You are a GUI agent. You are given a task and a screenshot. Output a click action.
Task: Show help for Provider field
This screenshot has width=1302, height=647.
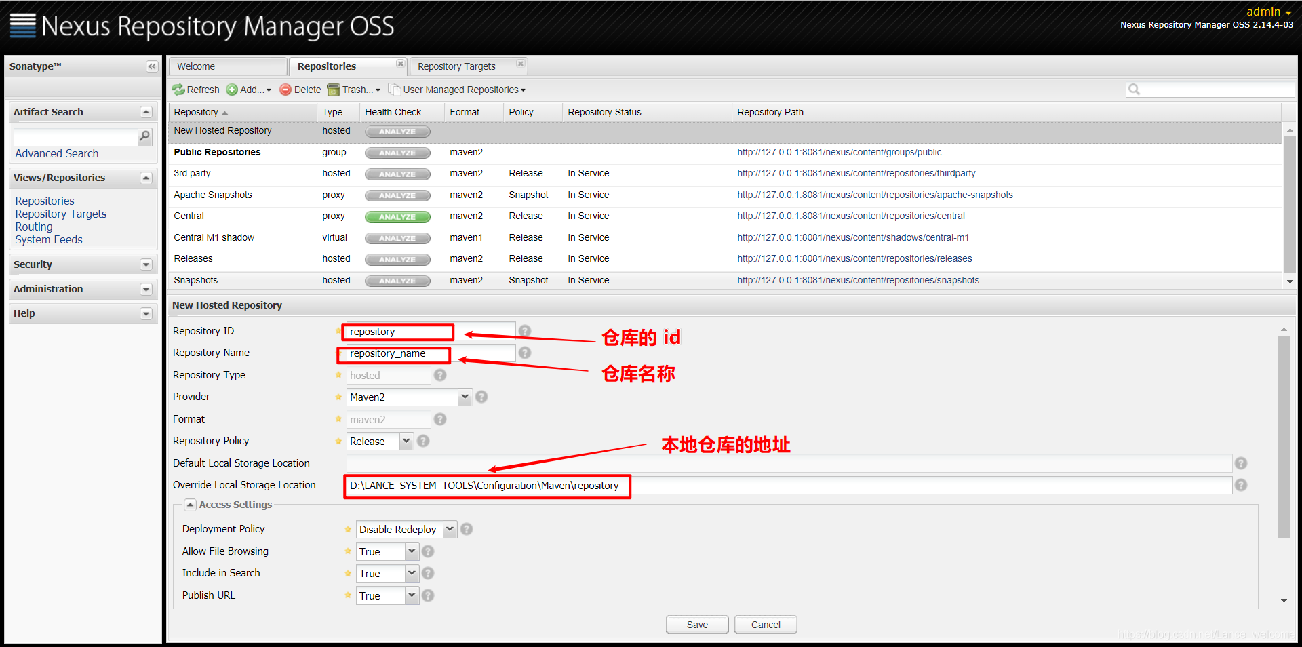[x=481, y=397]
